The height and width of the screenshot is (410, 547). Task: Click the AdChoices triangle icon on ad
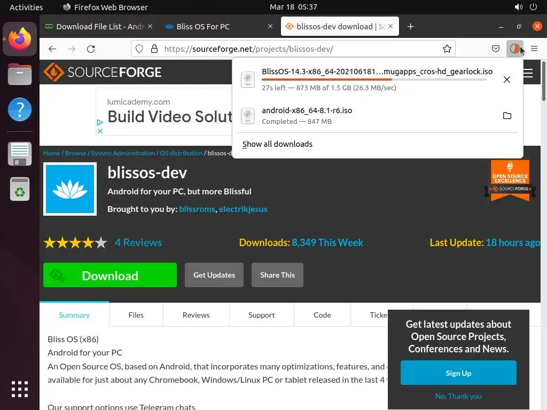100,122
